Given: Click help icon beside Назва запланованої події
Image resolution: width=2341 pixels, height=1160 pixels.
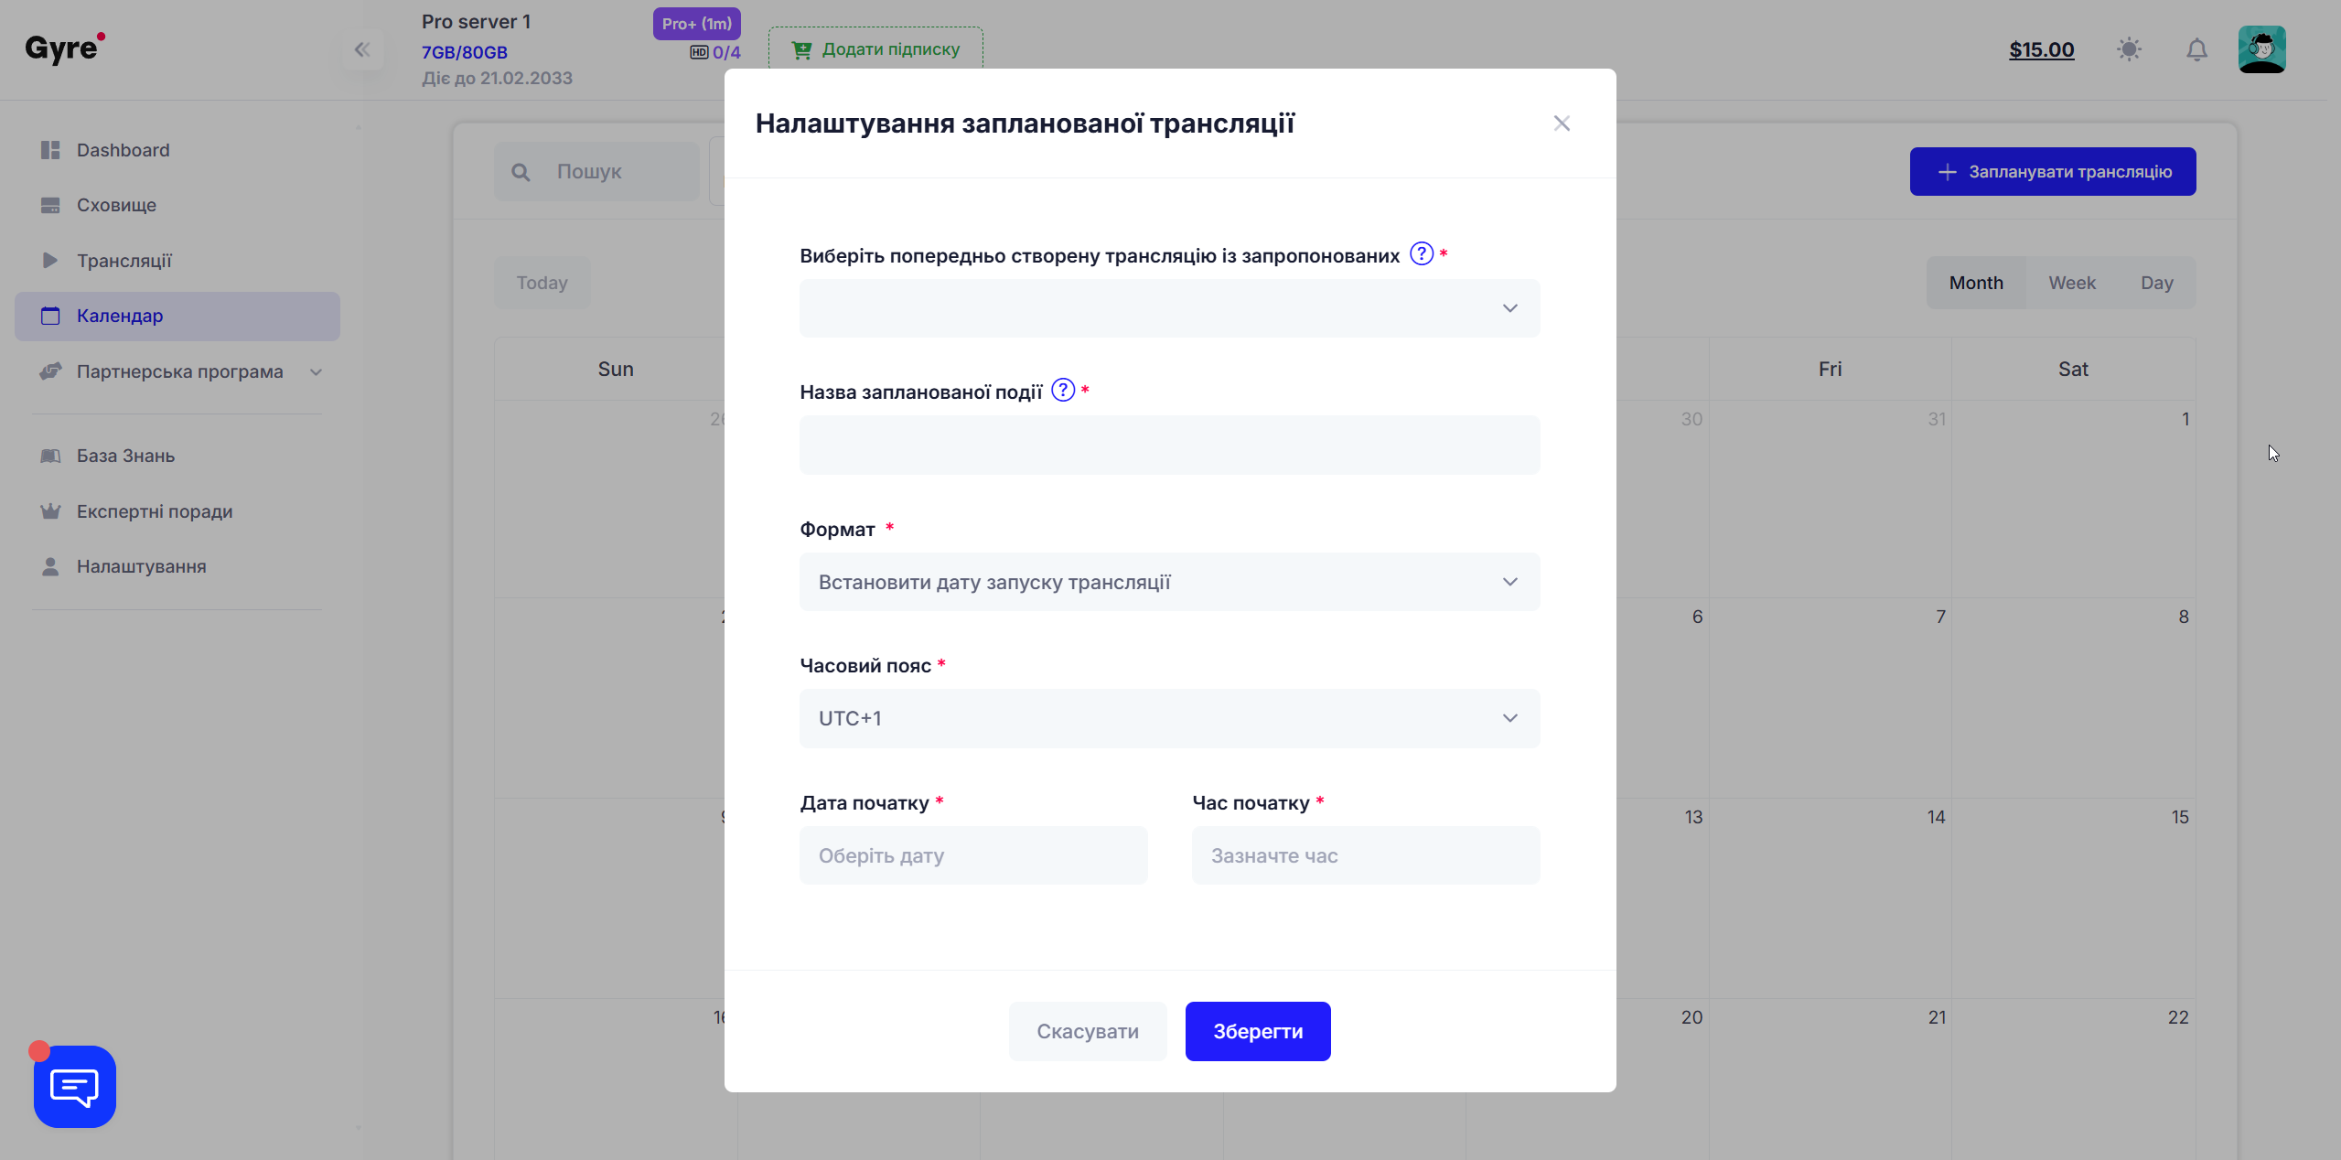Looking at the screenshot, I should tap(1063, 390).
